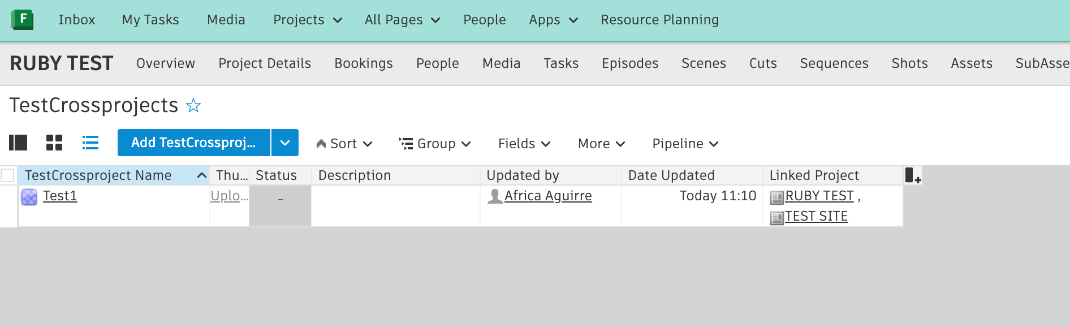This screenshot has height=327, width=1070.
Task: Star TestCrossprojects page as favorite
Action: (x=193, y=106)
